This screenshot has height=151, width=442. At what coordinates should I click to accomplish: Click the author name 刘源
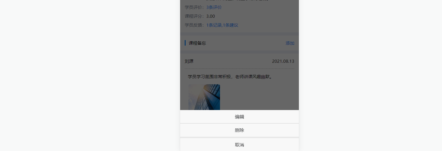(x=189, y=61)
